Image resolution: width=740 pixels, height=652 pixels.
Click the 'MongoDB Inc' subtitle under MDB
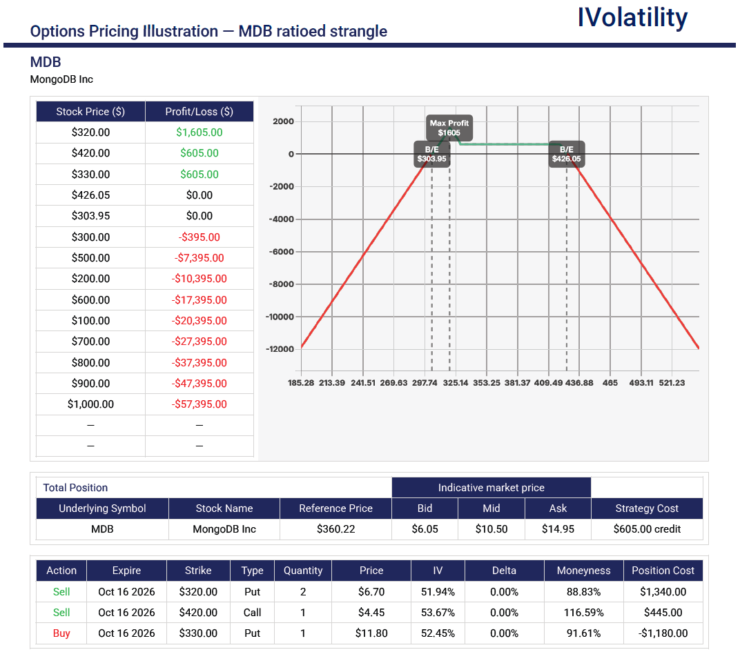pyautogui.click(x=61, y=79)
